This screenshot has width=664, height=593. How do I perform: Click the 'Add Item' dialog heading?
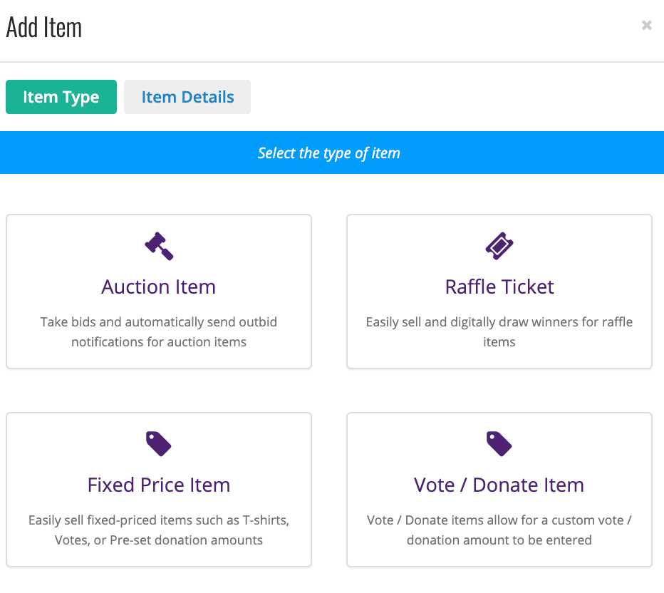click(44, 27)
